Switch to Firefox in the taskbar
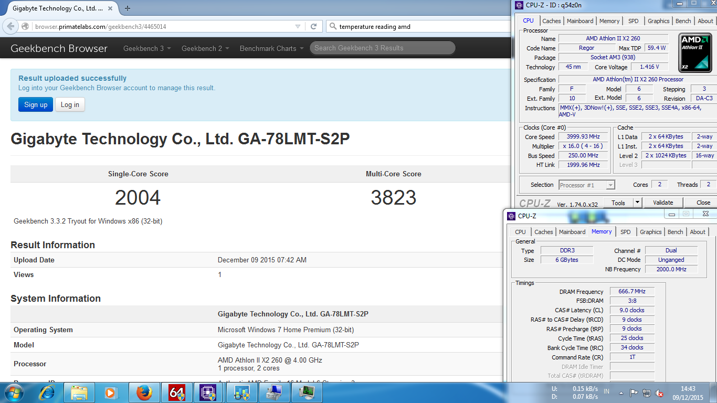This screenshot has width=717, height=403. 144,392
